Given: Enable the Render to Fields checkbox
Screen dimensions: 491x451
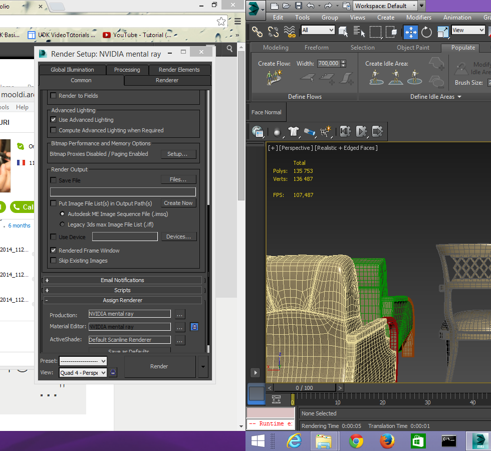Looking at the screenshot, I should point(54,96).
